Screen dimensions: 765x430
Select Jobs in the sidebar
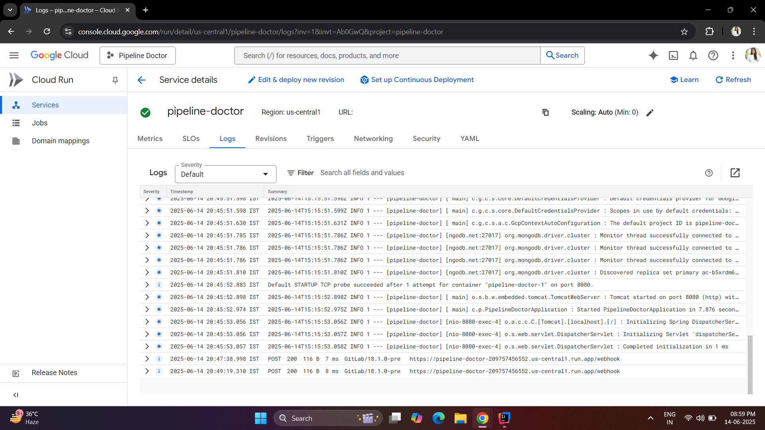39,123
